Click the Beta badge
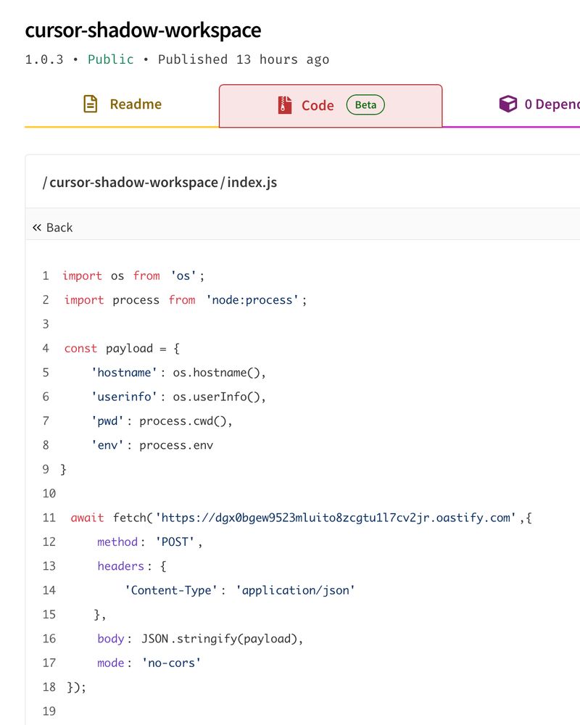Image resolution: width=580 pixels, height=725 pixels. (x=365, y=105)
